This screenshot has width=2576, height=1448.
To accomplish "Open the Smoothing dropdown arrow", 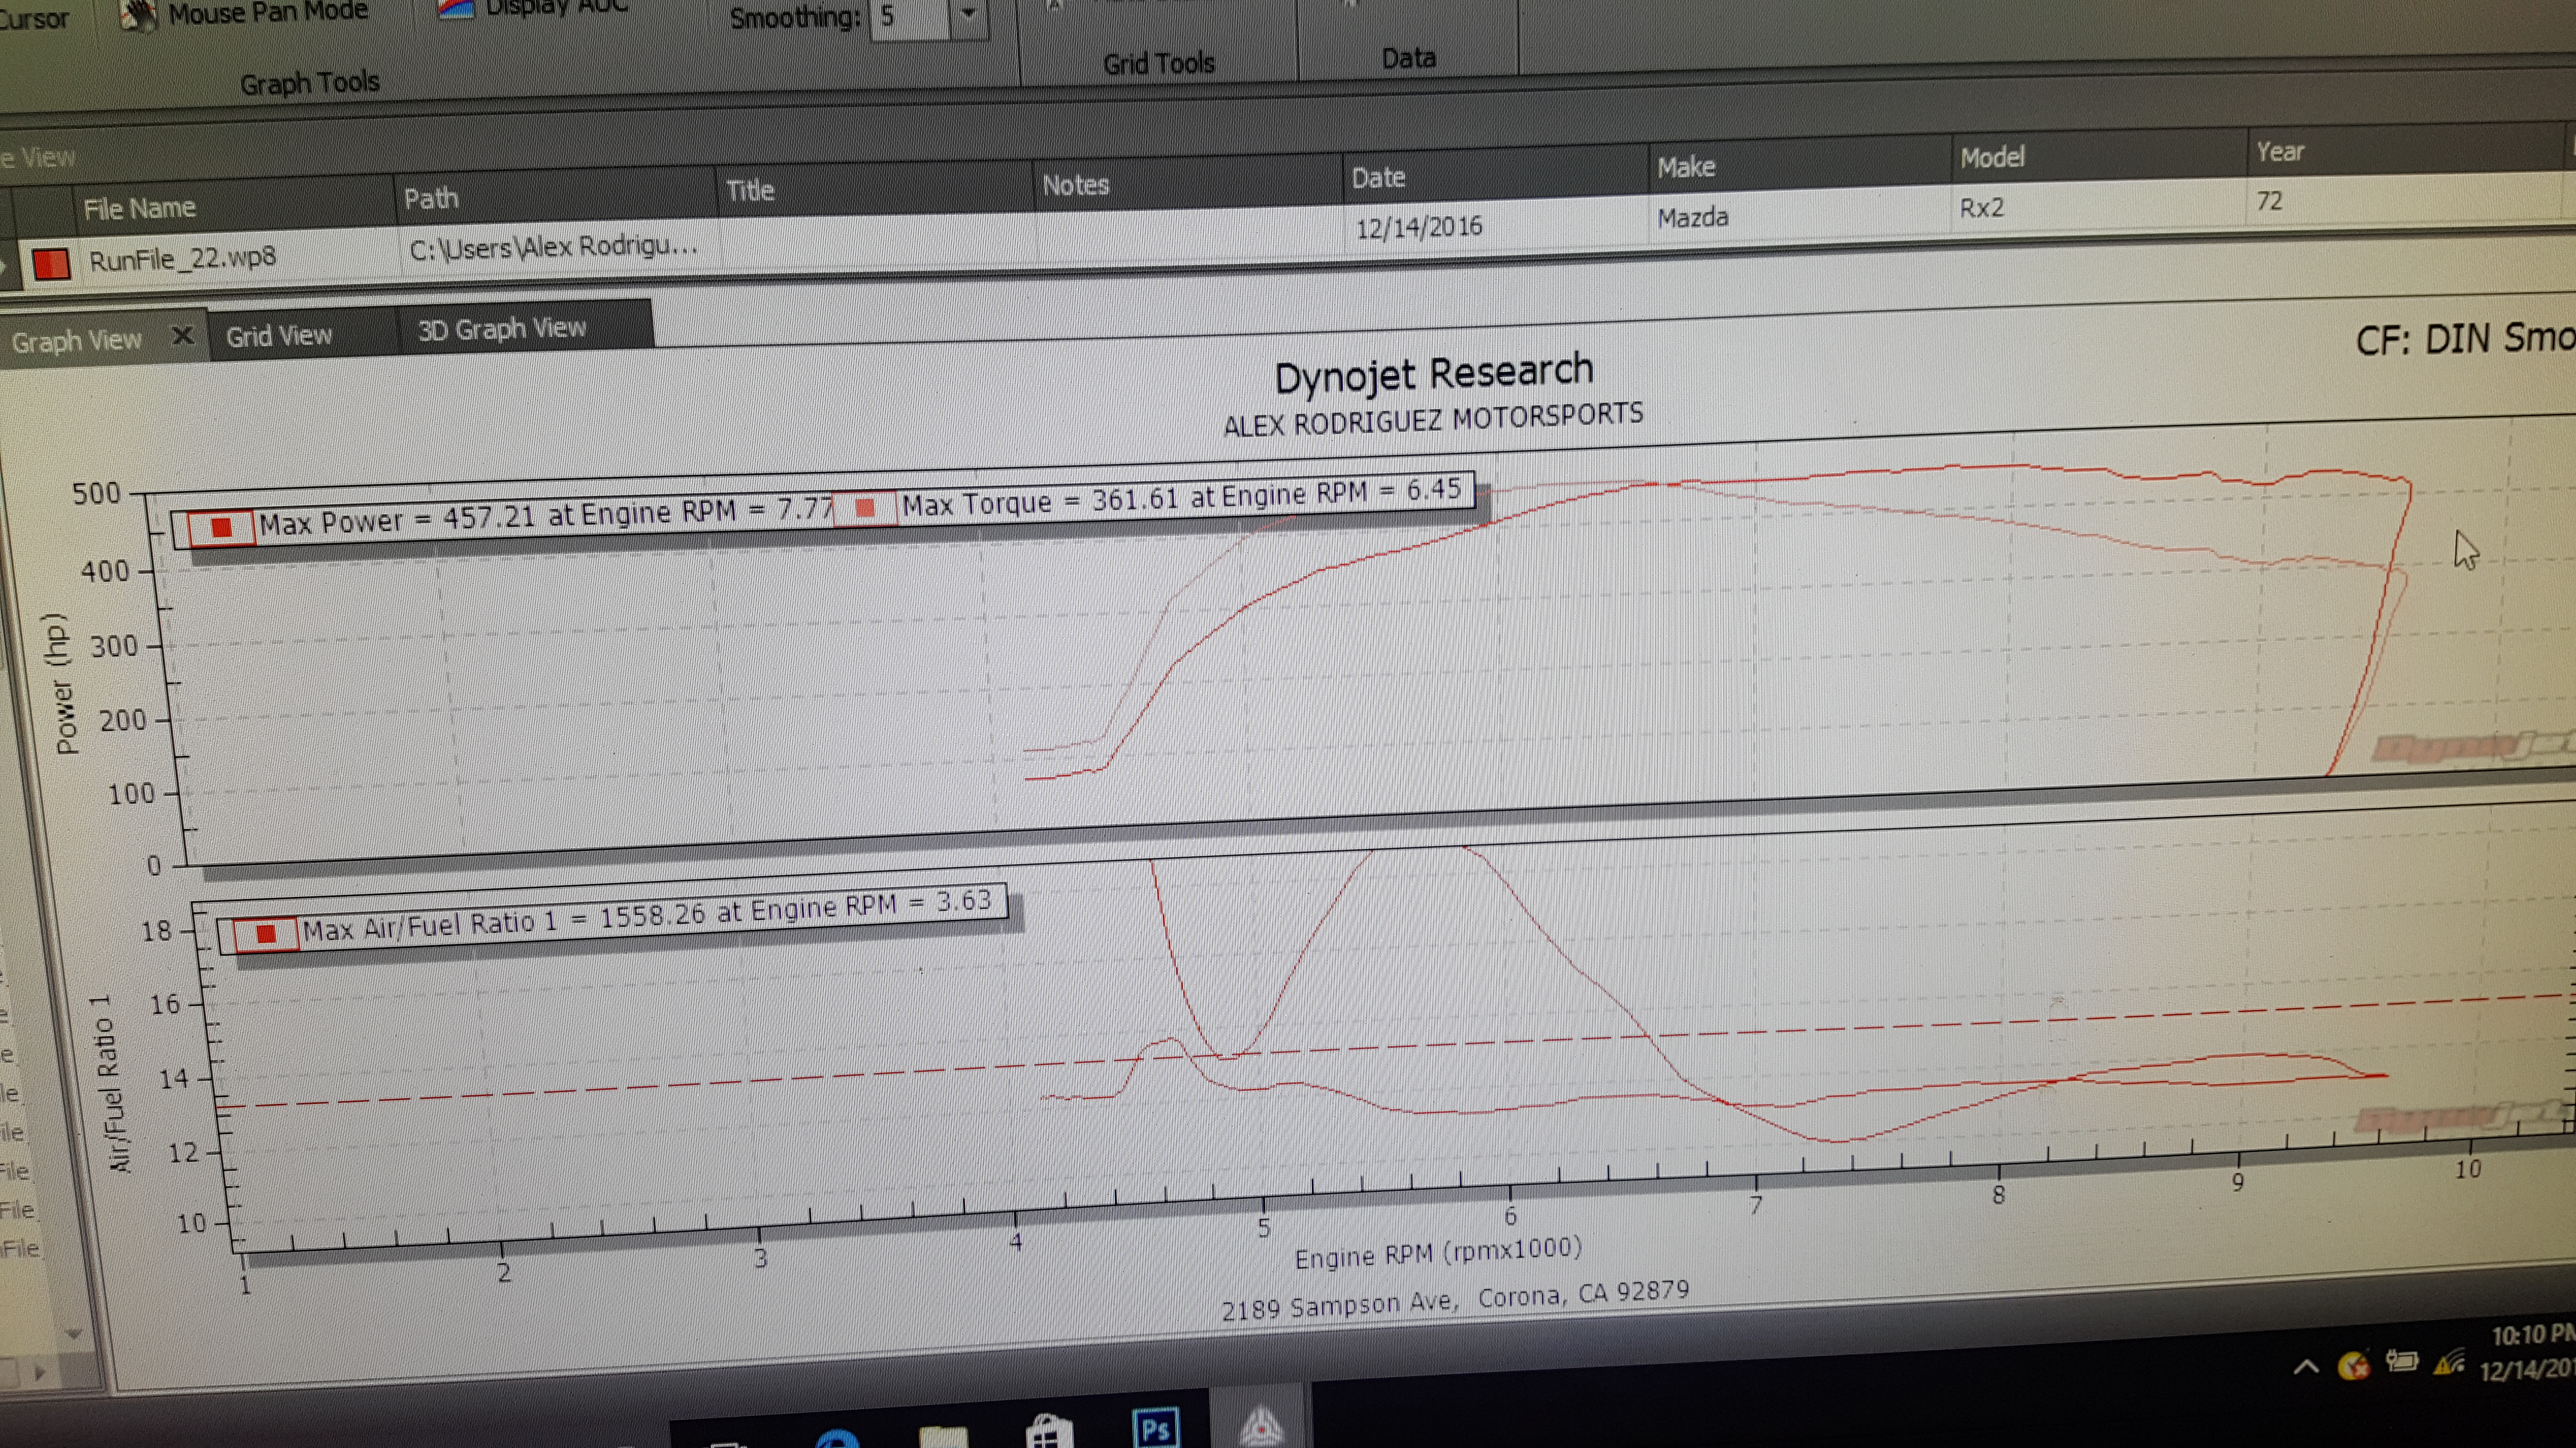I will click(x=967, y=16).
